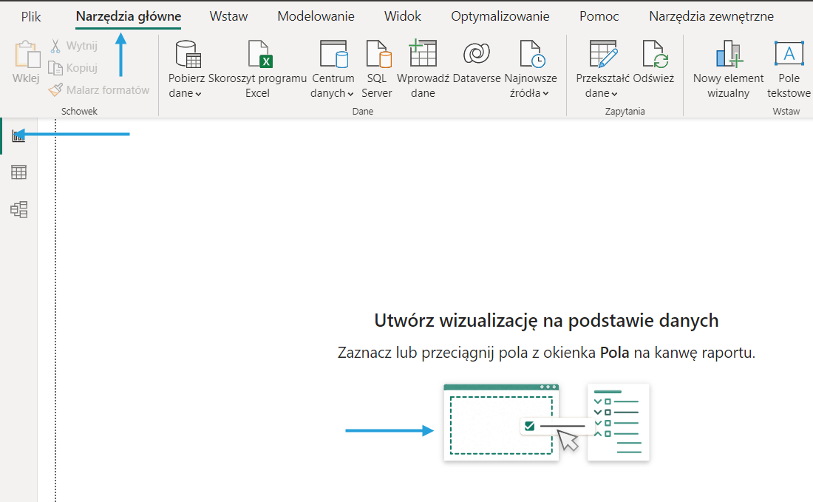This screenshot has height=502, width=813.
Task: Open Najnowsze źródła dropdown
Action: tap(530, 94)
